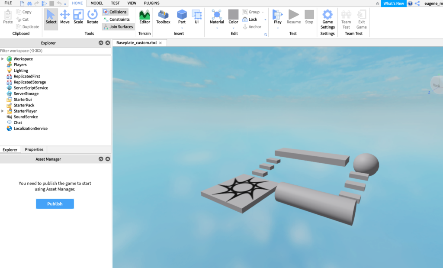Image resolution: width=443 pixels, height=268 pixels.
Task: Switch to the Properties panel tab
Action: pos(34,149)
